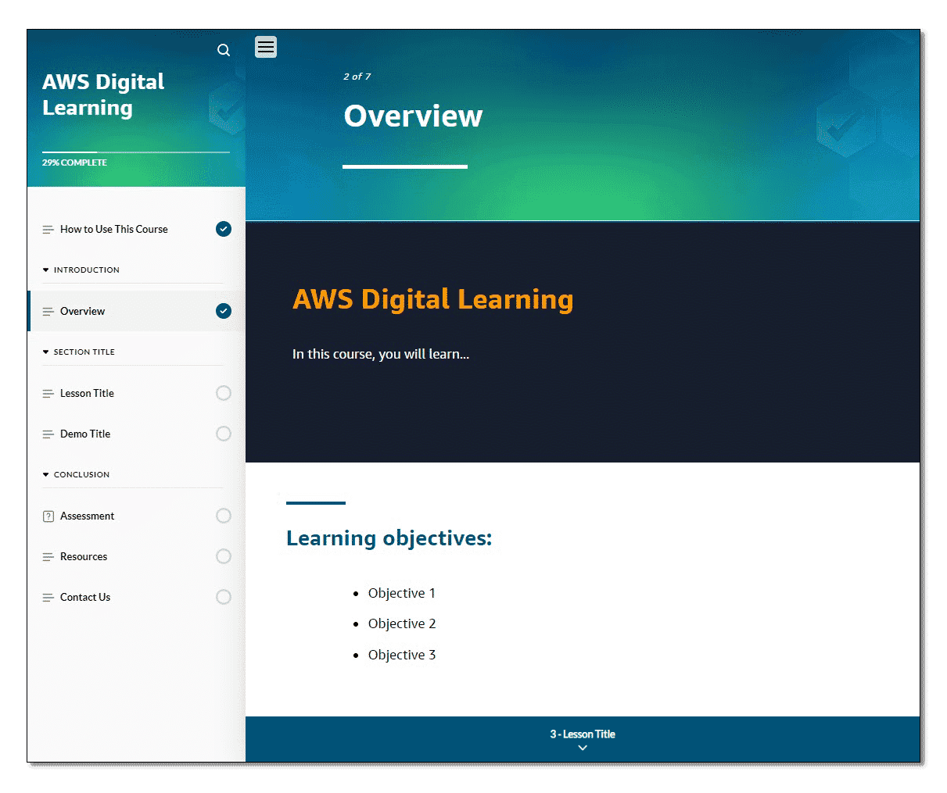
Task: Click the empty status circle for Assessment
Action: [224, 516]
